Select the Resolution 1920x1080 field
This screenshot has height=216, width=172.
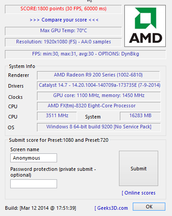63,42
